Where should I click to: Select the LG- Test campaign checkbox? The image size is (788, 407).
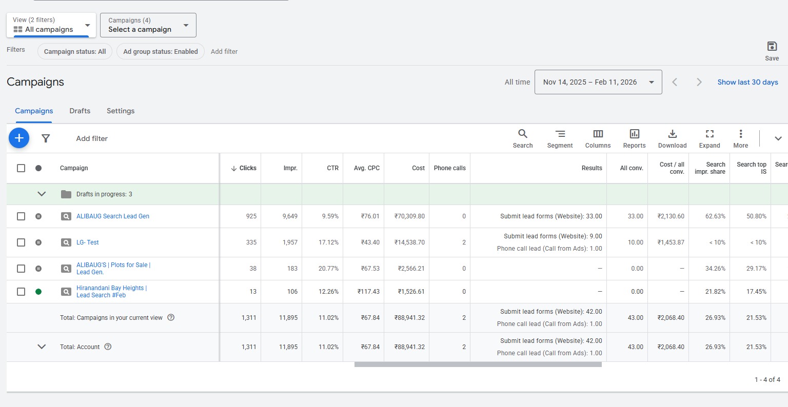[21, 242]
